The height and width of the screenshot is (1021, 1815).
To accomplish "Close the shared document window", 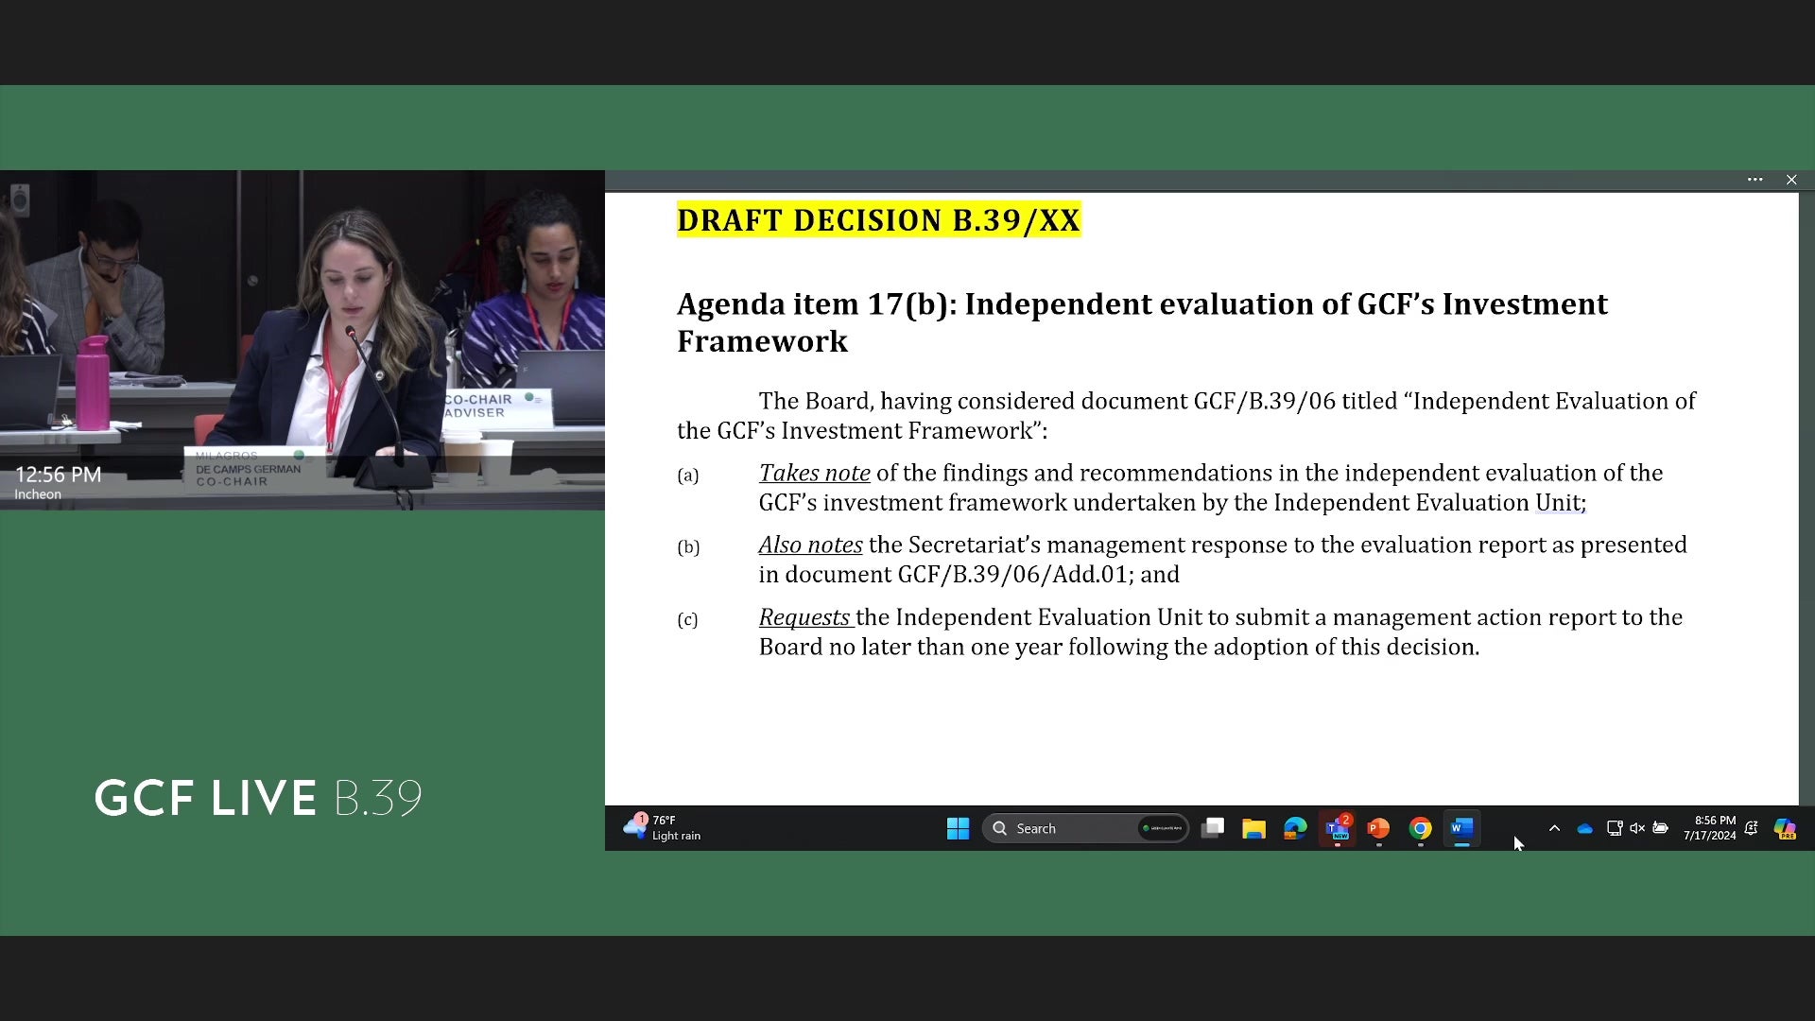I will coord(1791,180).
